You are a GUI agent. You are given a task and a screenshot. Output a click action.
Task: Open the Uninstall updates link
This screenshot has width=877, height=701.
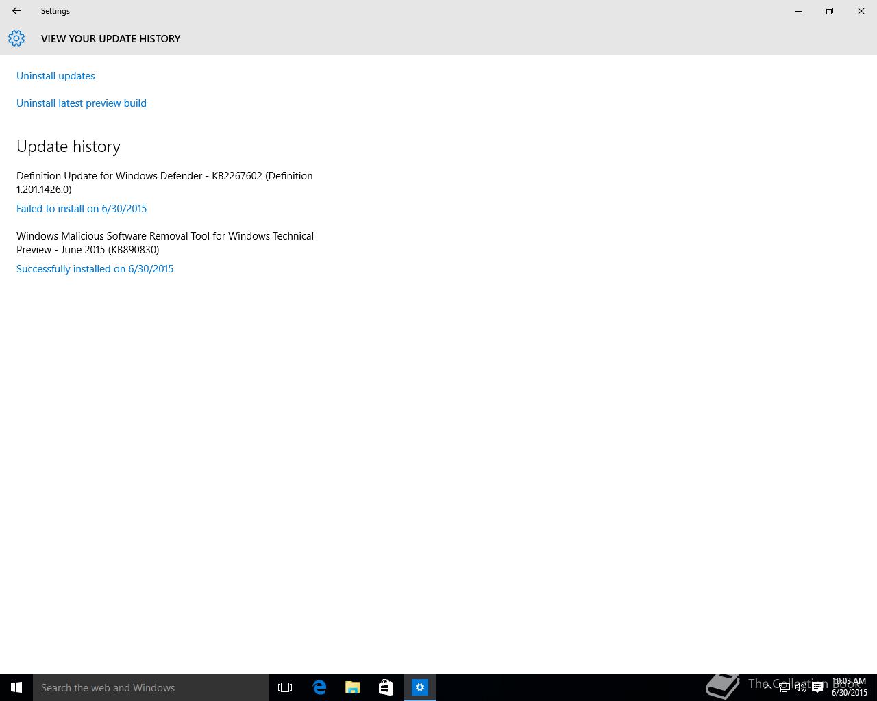point(55,76)
